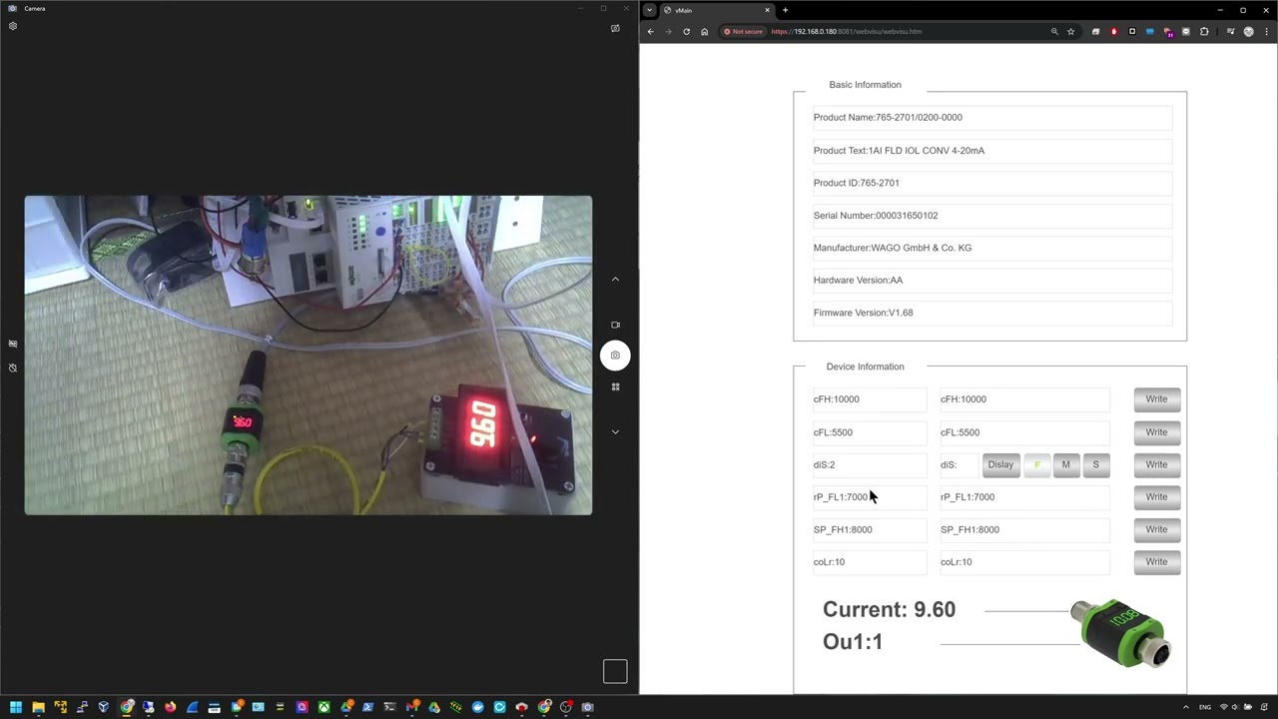Open the camera roll thumbnail

615,672
